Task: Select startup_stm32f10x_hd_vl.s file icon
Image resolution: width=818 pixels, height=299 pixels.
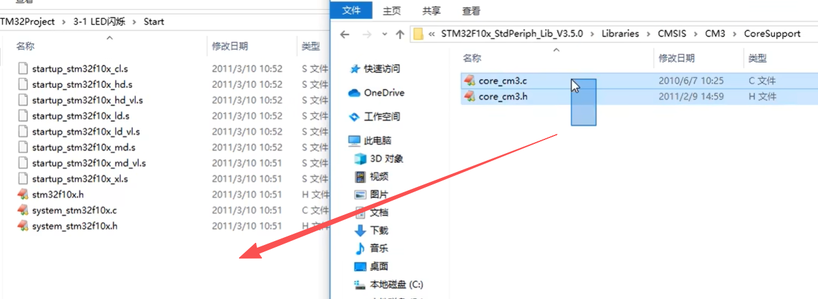Action: [23, 100]
